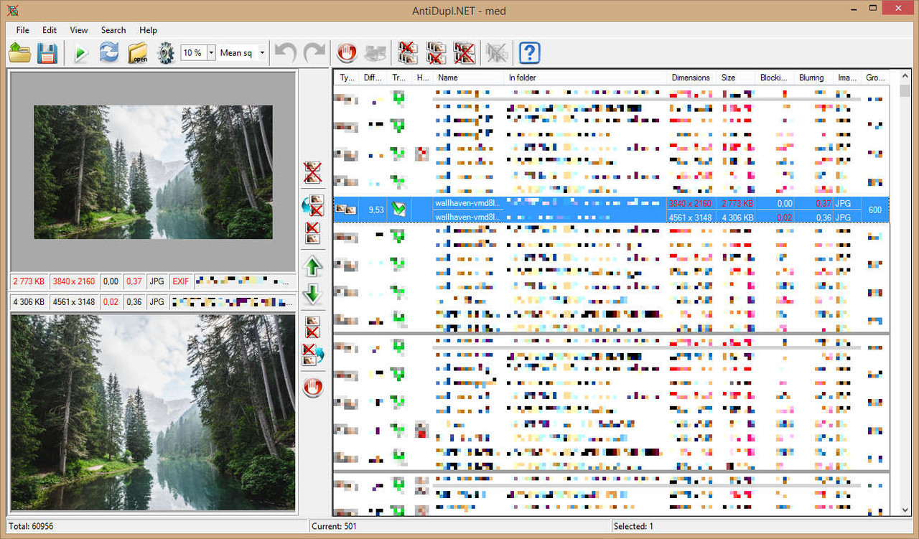Sort by the Blocki... column header
919x539 pixels.
point(775,78)
